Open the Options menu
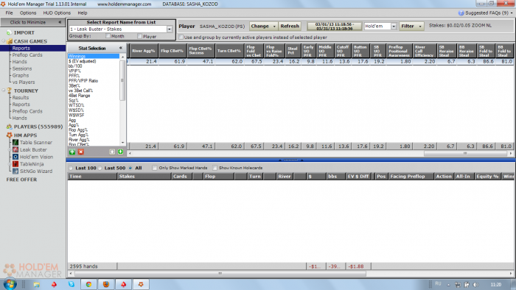The image size is (516, 290). 28,13
